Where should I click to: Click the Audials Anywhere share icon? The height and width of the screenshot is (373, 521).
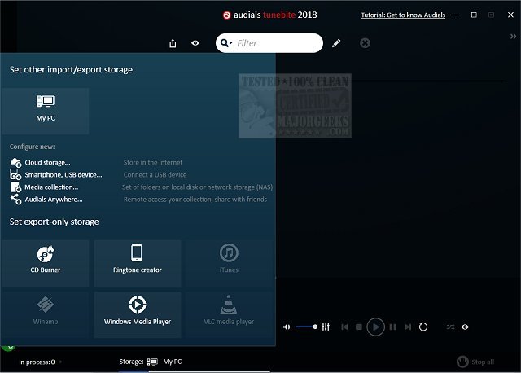pos(15,200)
